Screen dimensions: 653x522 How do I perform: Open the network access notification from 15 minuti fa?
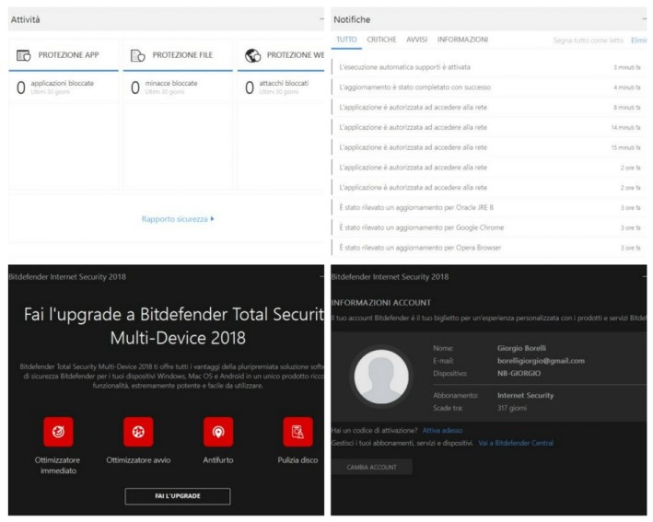point(489,147)
